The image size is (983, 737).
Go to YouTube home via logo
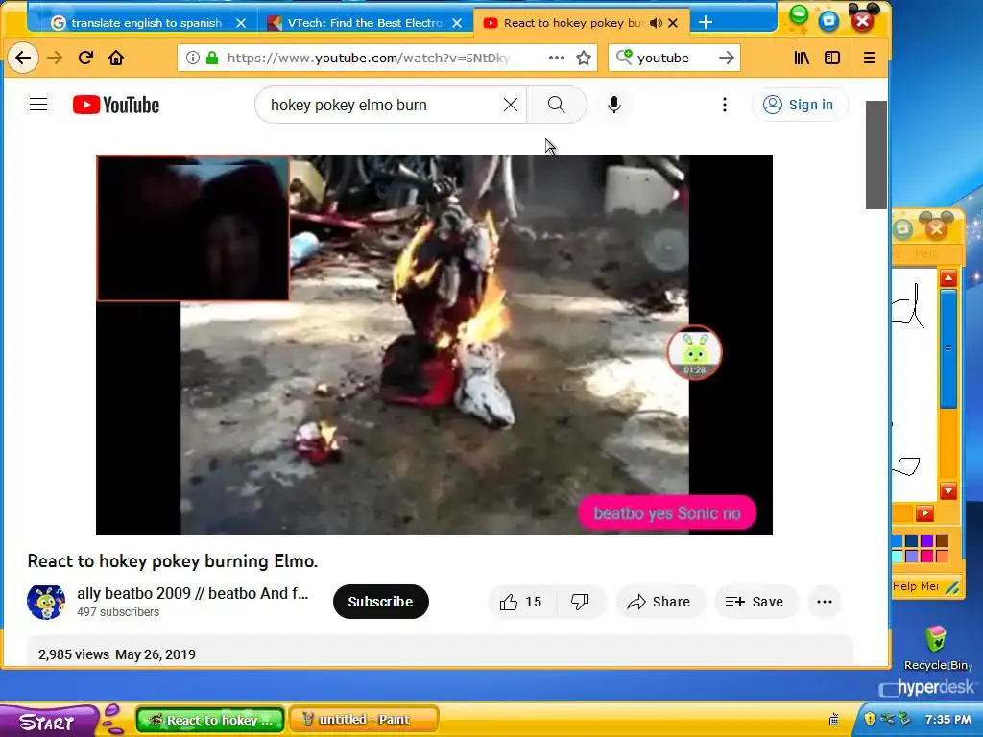(116, 105)
